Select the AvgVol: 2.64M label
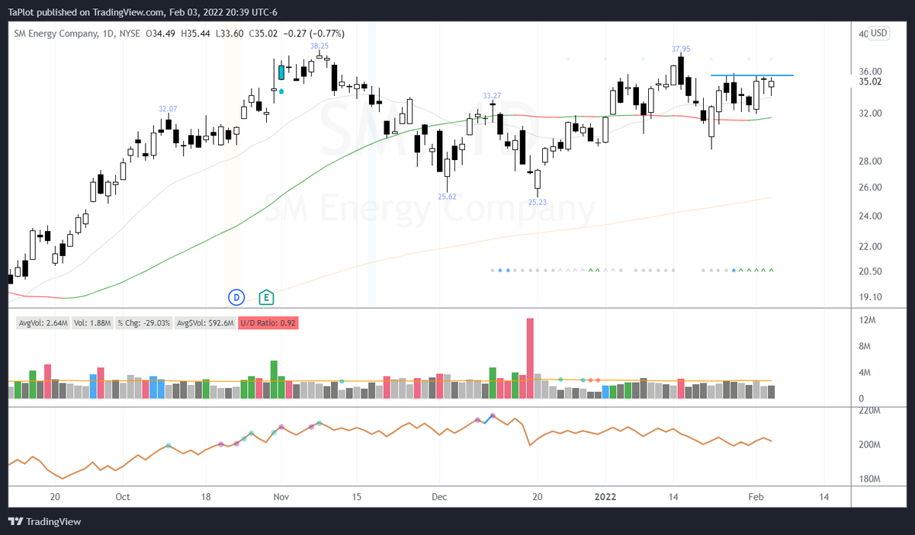Viewport: 915px width, 535px height. coord(43,323)
